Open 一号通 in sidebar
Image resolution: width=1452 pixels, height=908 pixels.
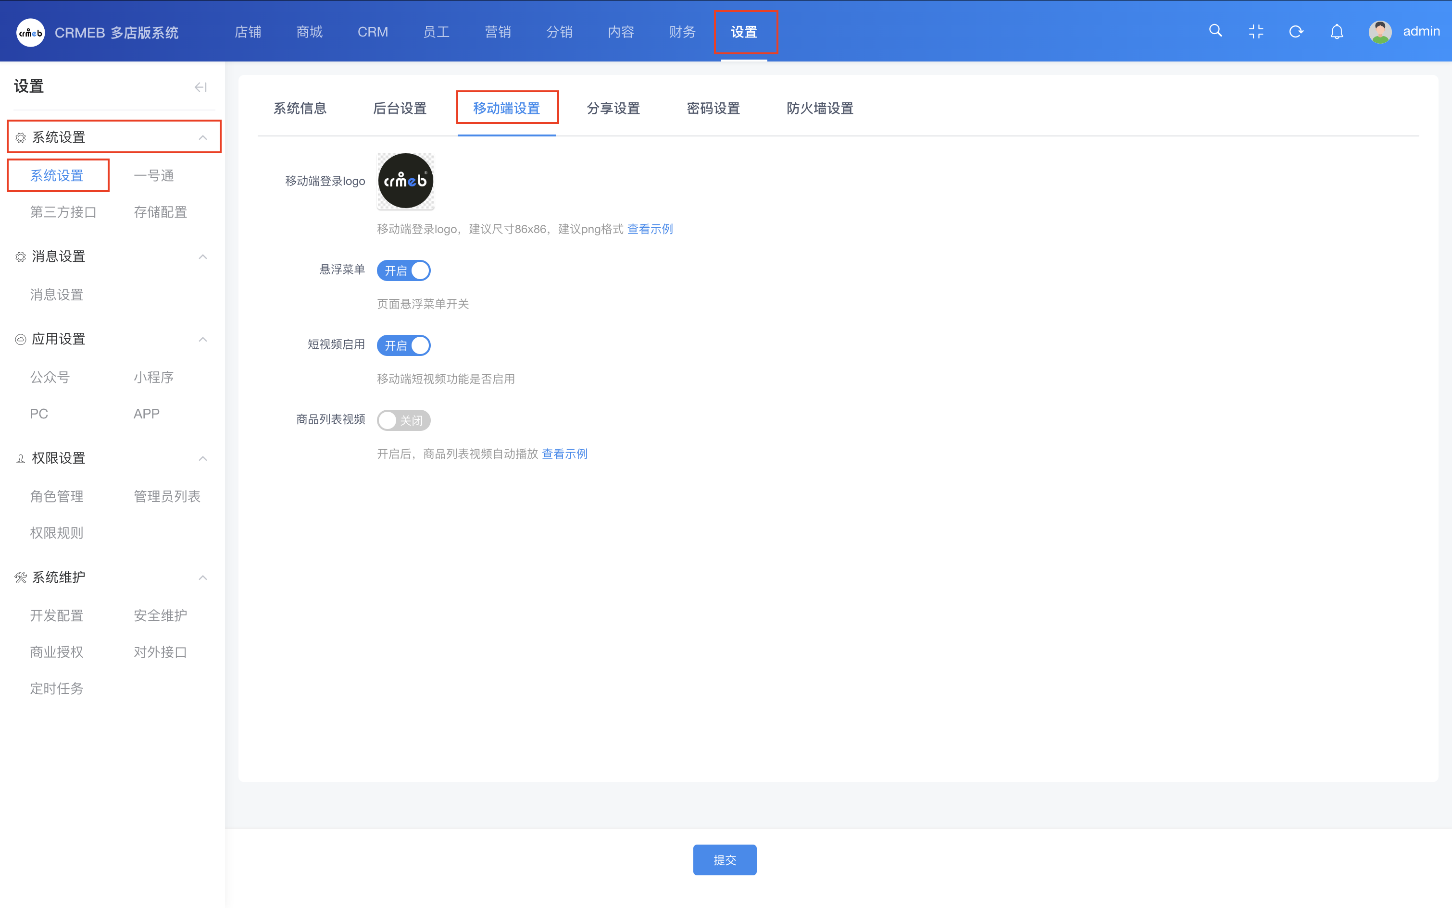pyautogui.click(x=154, y=175)
